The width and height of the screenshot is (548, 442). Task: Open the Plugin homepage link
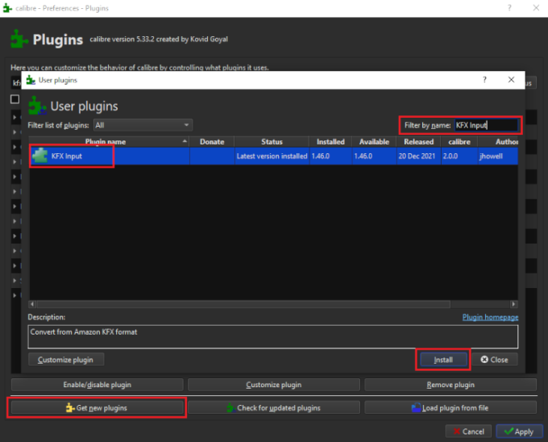pyautogui.click(x=490, y=318)
